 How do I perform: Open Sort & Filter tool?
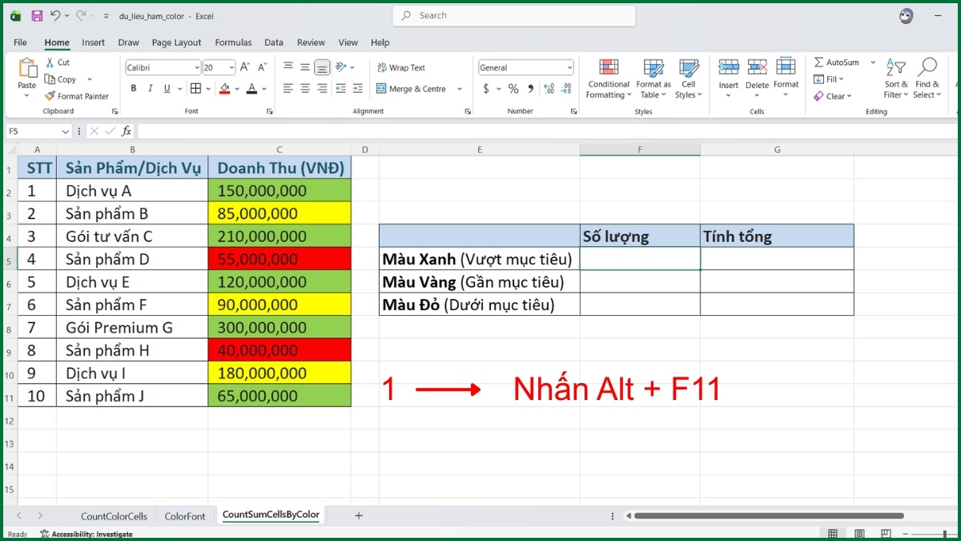pos(896,79)
